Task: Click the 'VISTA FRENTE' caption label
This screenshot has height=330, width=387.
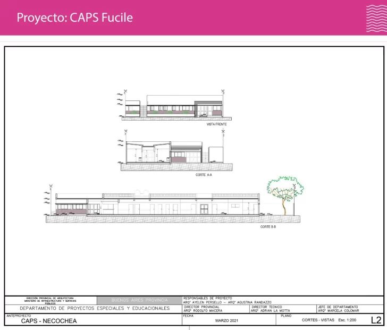Action: point(217,124)
